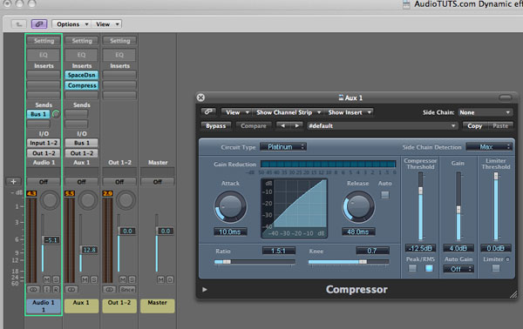Click the Release knob in Compressor

click(x=358, y=207)
